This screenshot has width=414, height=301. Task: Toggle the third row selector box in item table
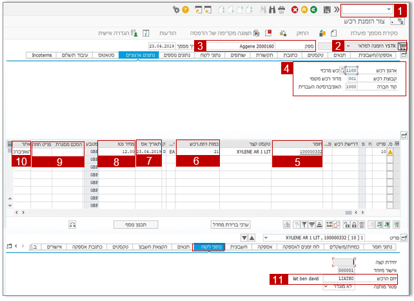click(389, 167)
